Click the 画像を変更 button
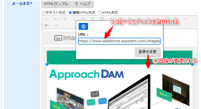Image resolution: width=201 pixels, height=109 pixels. point(147,52)
